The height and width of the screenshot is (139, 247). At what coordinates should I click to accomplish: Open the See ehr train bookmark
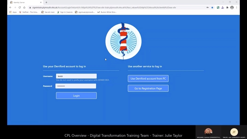[48, 12]
